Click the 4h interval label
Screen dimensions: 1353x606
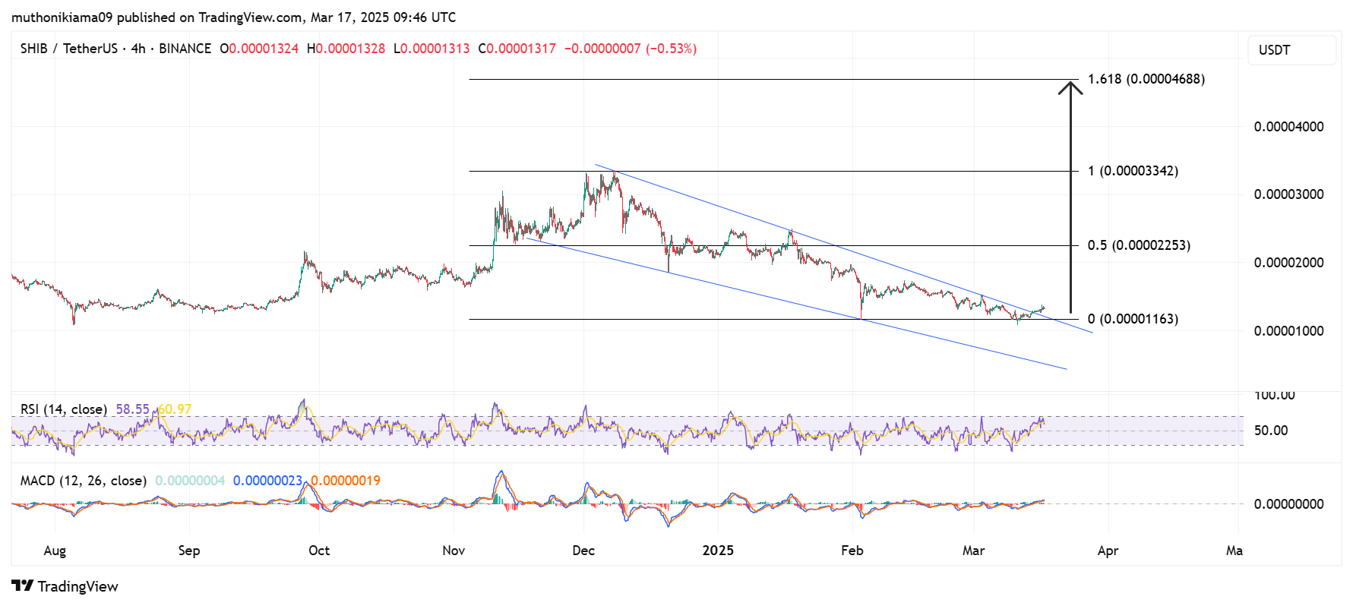point(138,49)
